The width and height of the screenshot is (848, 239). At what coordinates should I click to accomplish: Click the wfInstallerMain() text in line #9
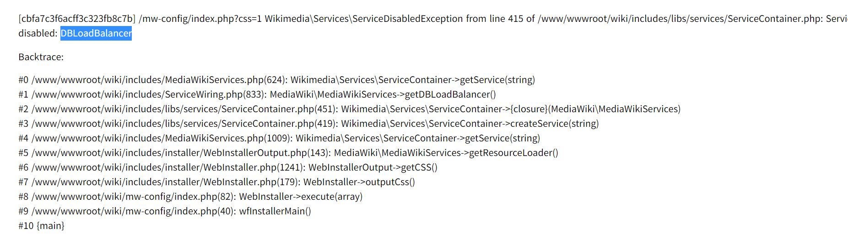click(275, 211)
